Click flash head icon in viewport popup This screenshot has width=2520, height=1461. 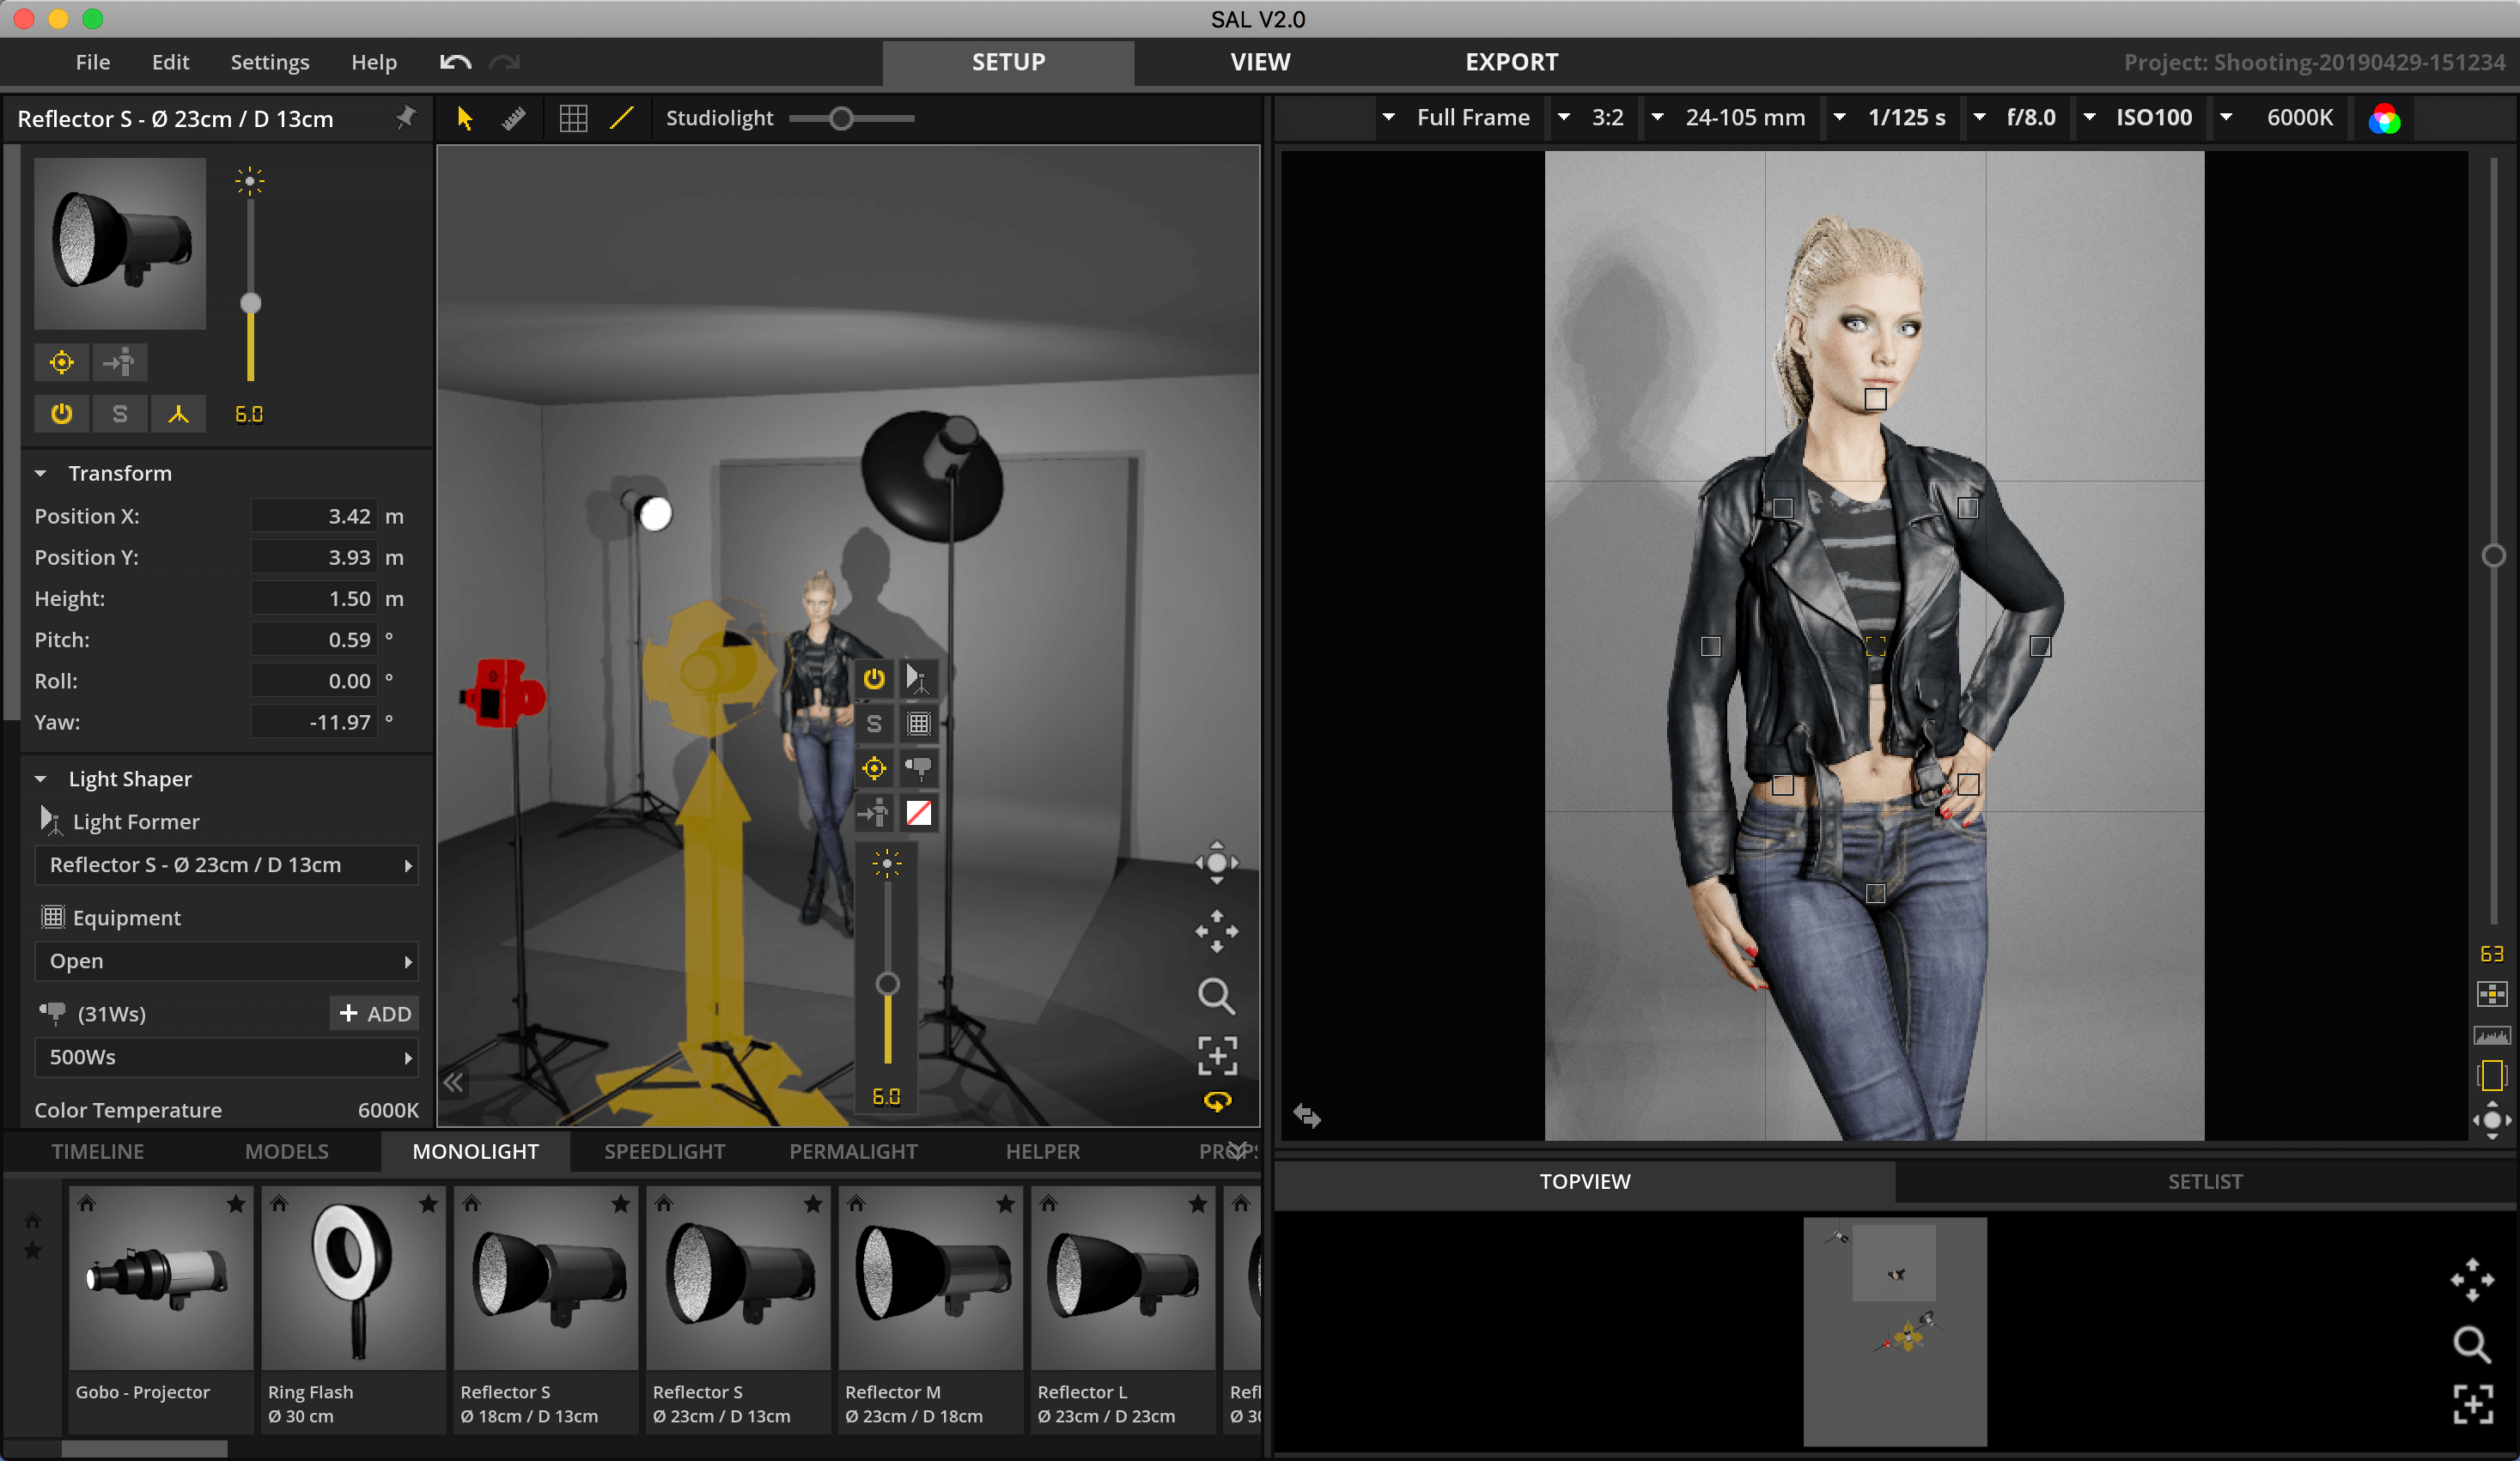pyautogui.click(x=918, y=768)
